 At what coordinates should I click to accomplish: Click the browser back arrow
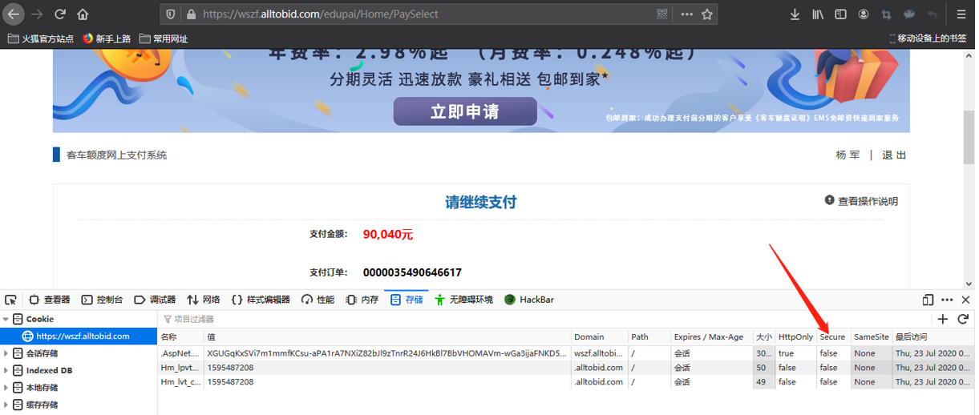coord(14,14)
